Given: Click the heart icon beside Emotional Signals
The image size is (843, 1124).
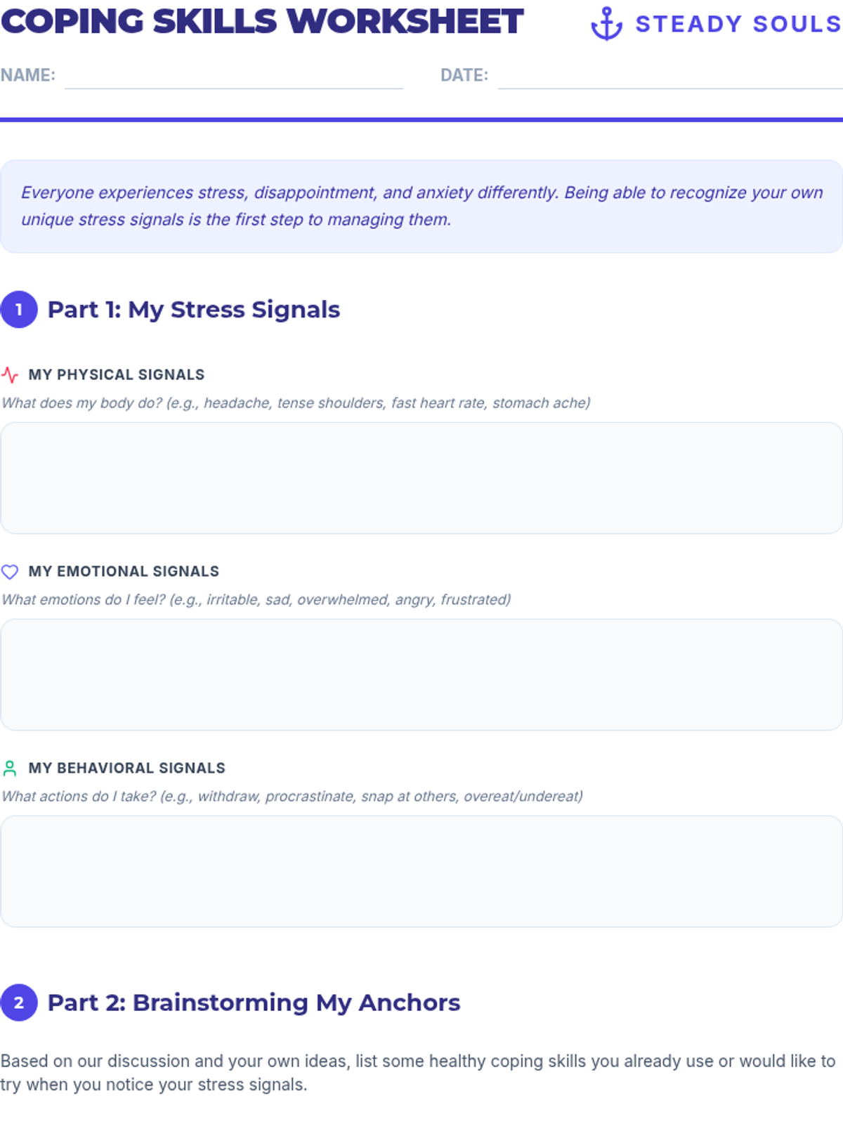Looking at the screenshot, I should [10, 572].
